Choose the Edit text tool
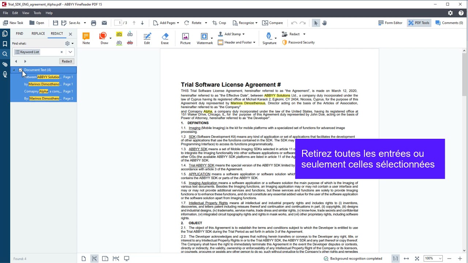The image size is (468, 263). coord(147,38)
